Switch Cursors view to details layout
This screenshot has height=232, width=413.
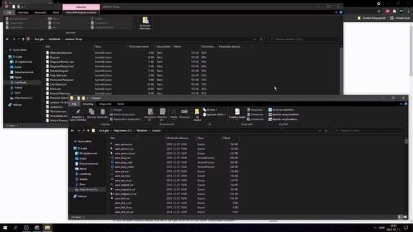[x=399, y=217]
